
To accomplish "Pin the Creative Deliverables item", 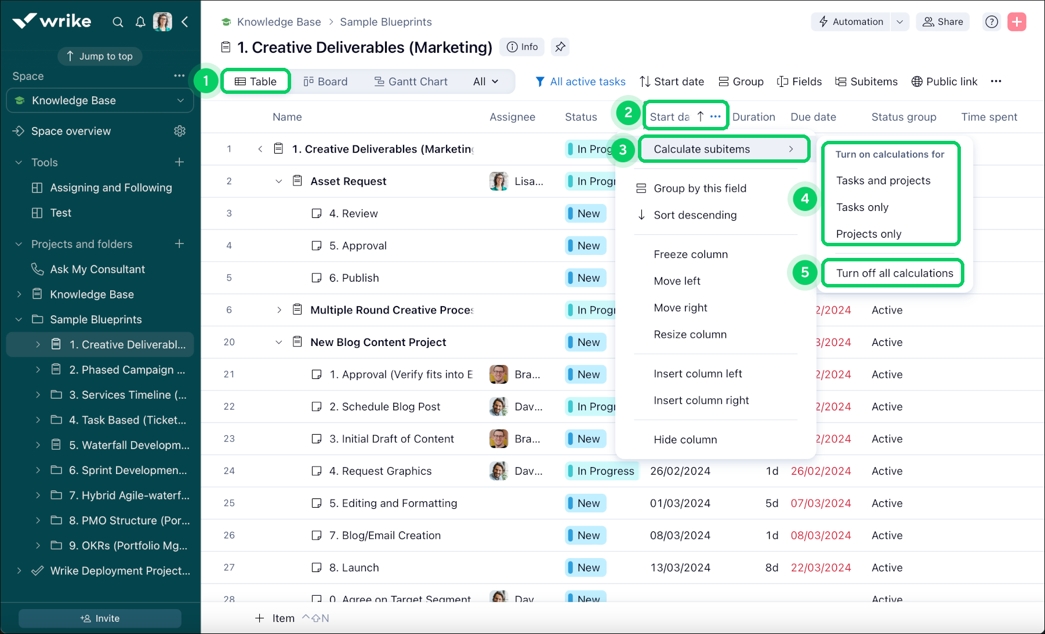I will click(560, 47).
